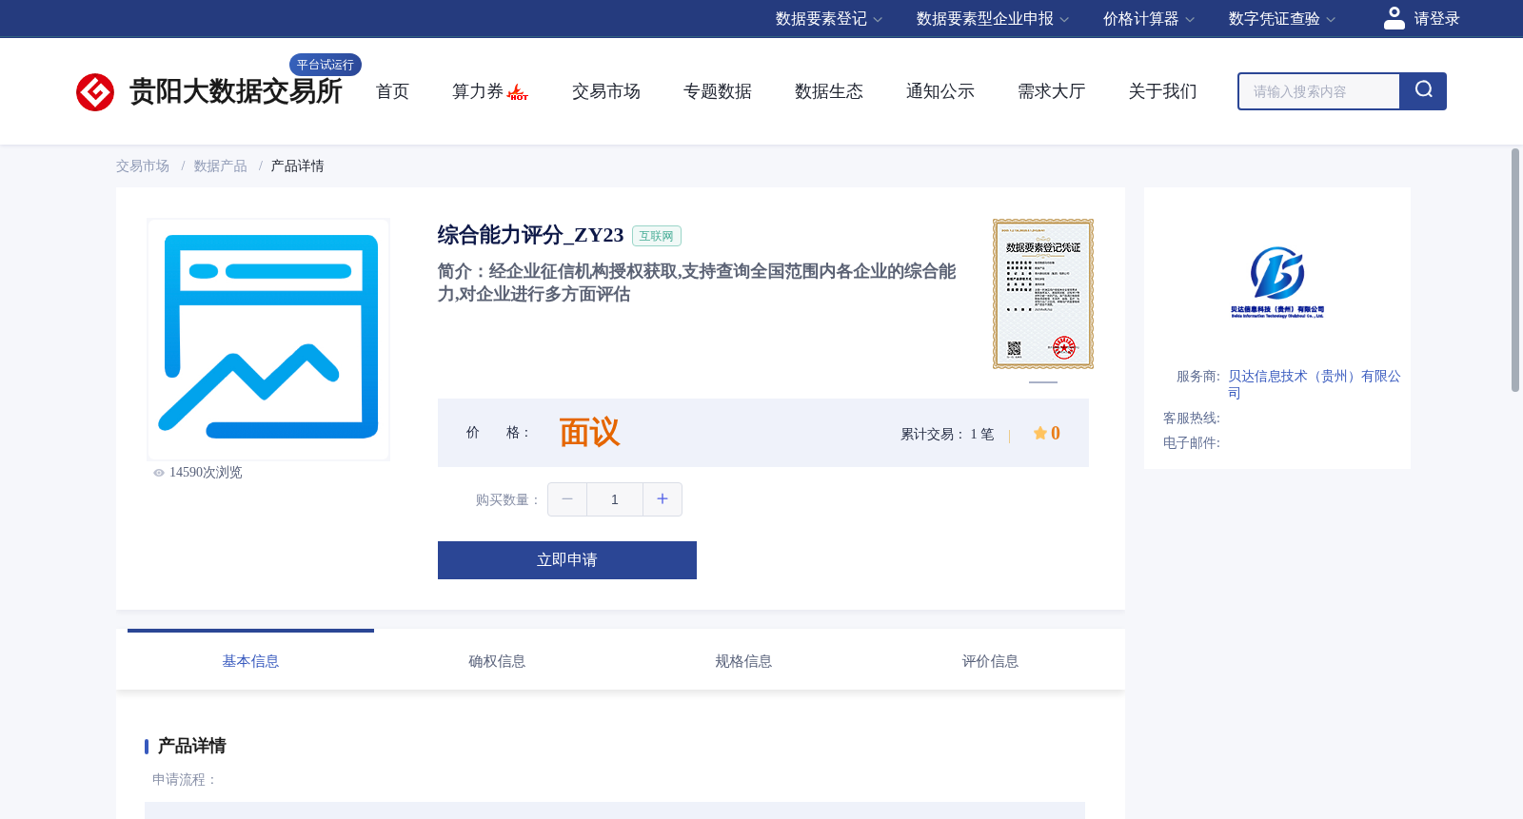
Task: Click the 电子邮件 label
Action: coord(1192,443)
